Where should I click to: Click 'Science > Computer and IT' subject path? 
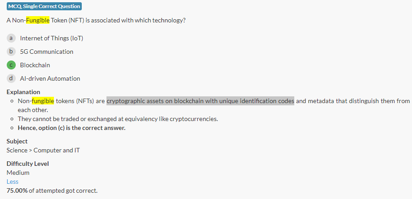pos(43,150)
